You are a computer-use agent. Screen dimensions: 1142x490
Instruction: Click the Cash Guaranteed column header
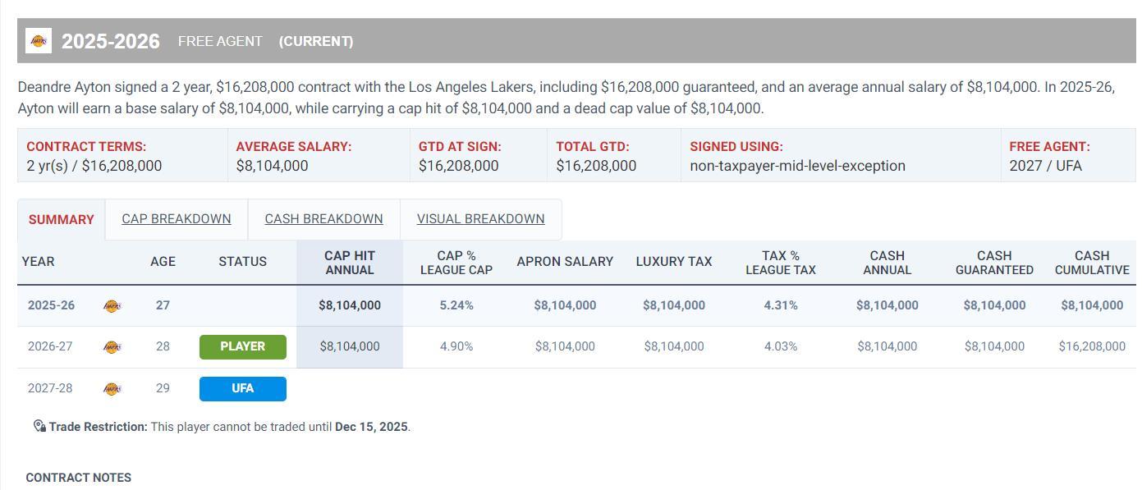(x=994, y=263)
